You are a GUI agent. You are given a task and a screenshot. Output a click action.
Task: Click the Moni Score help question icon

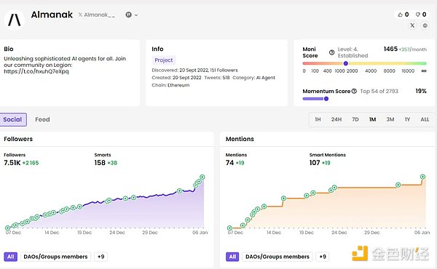331,52
